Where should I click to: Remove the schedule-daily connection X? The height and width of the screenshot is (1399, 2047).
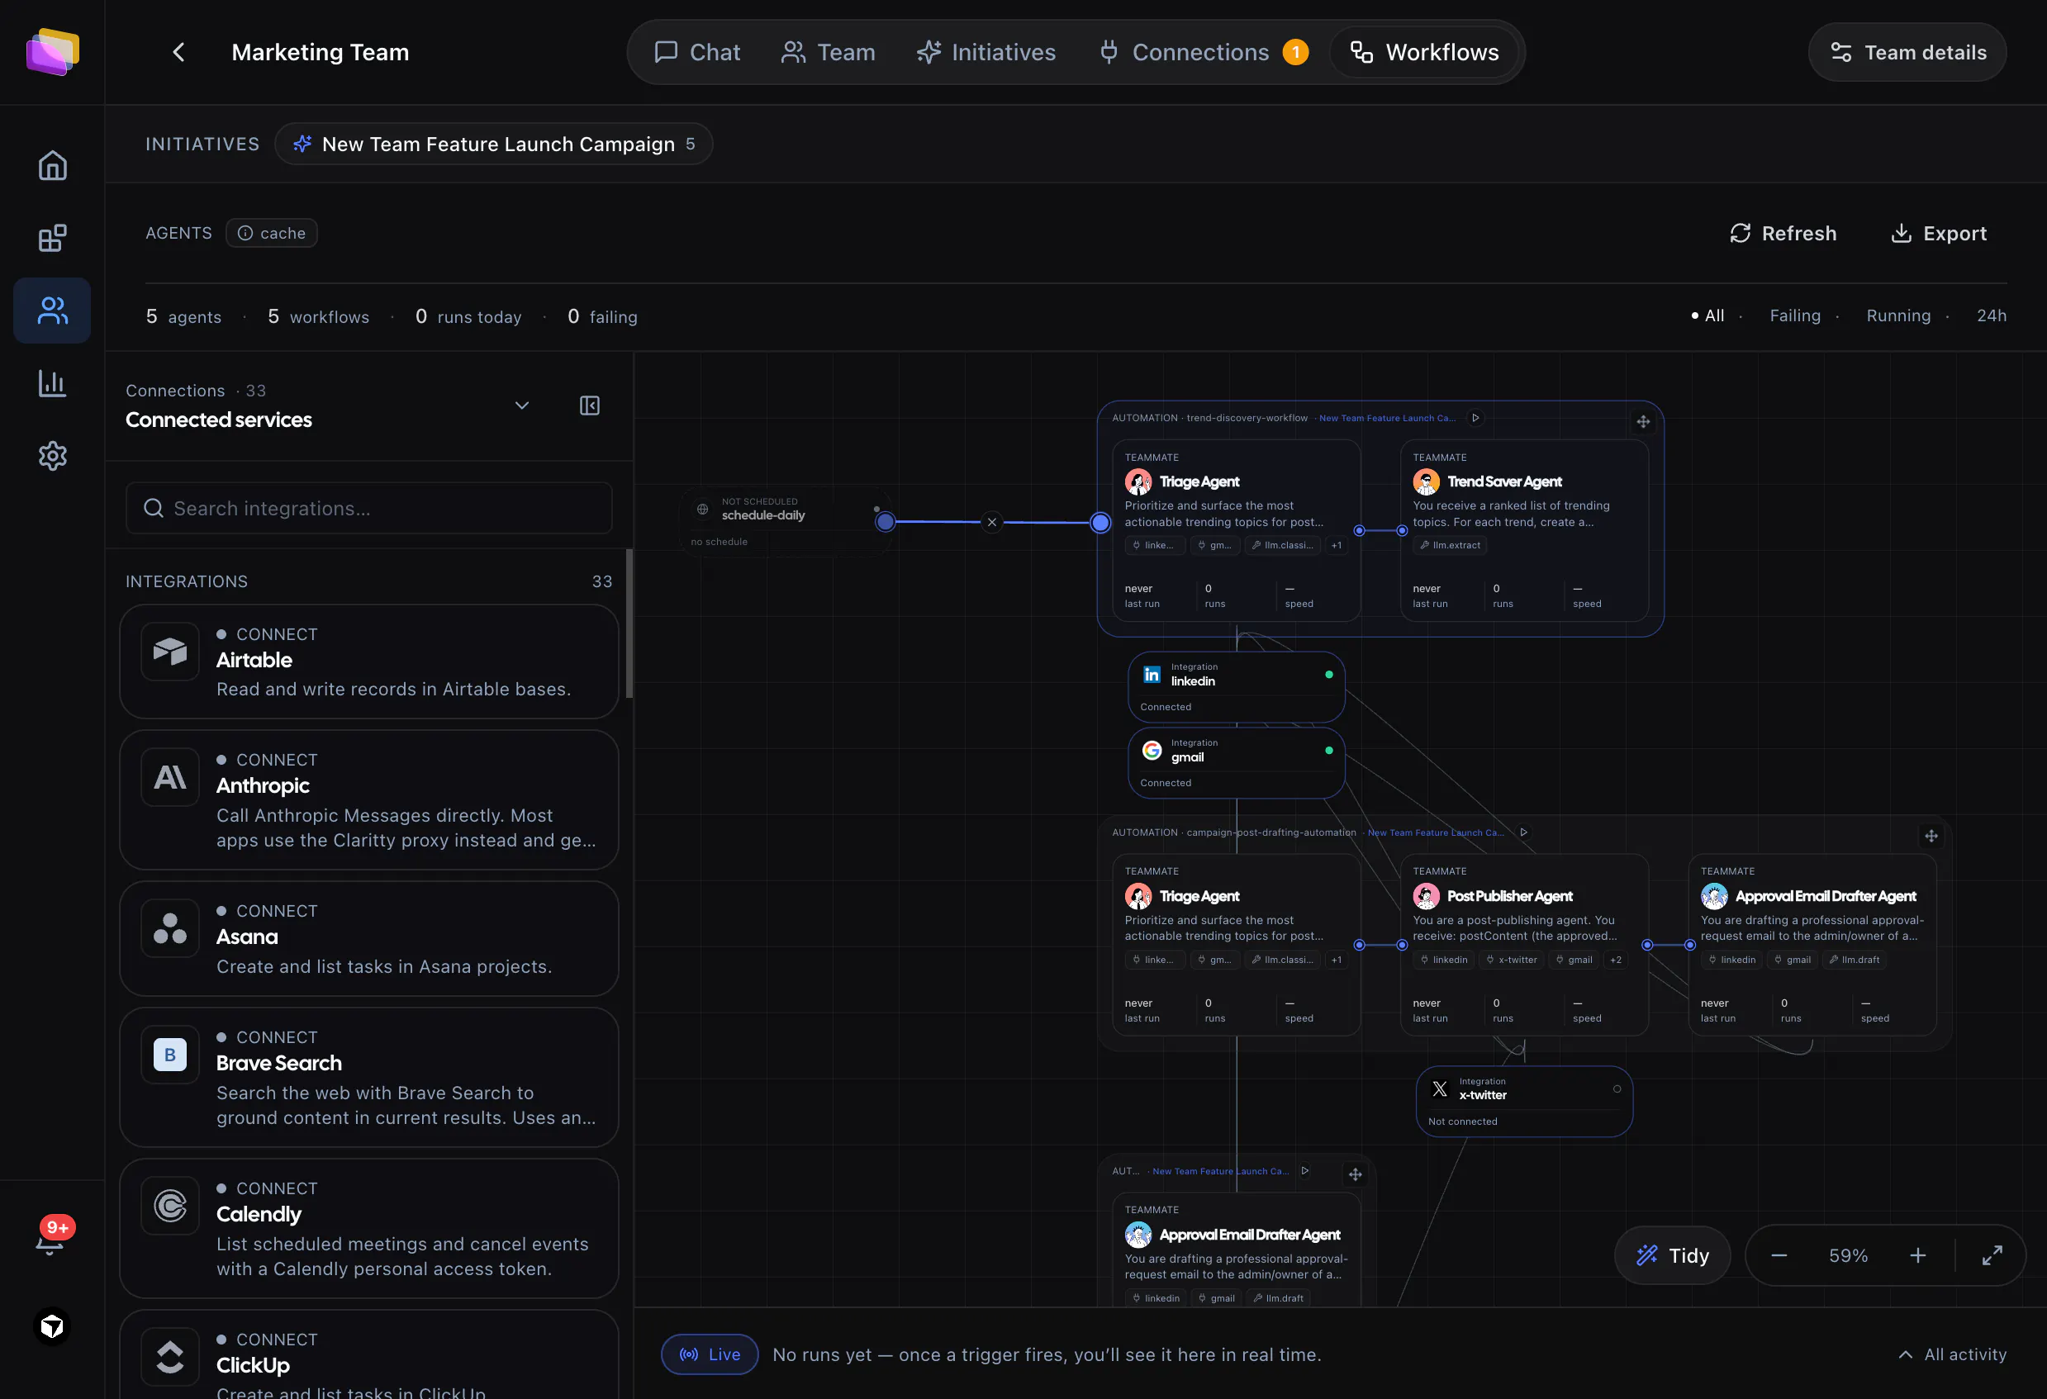(x=992, y=522)
